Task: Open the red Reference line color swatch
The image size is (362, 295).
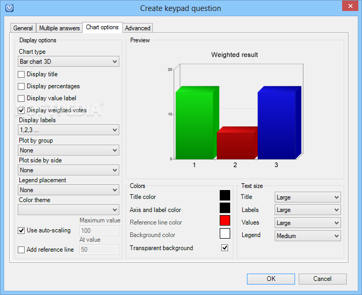Action: [225, 220]
